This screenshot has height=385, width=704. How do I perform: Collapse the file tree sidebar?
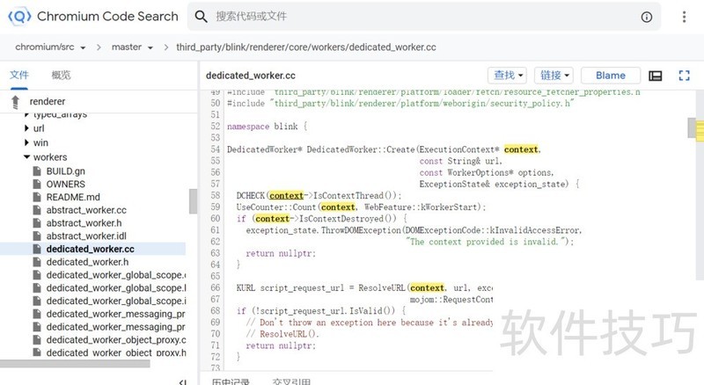tap(182, 381)
